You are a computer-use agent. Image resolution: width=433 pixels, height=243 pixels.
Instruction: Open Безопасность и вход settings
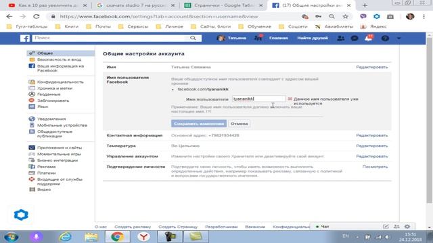click(x=60, y=59)
